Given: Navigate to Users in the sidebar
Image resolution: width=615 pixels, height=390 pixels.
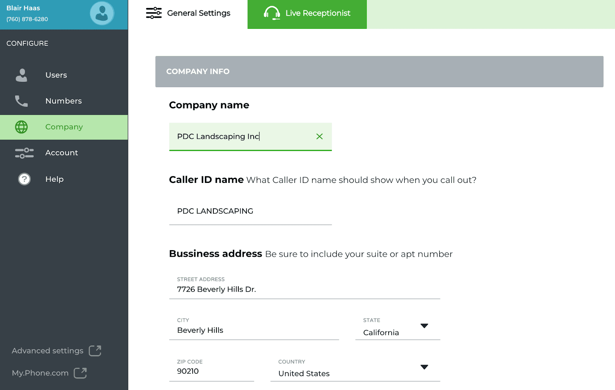Looking at the screenshot, I should tap(56, 75).
